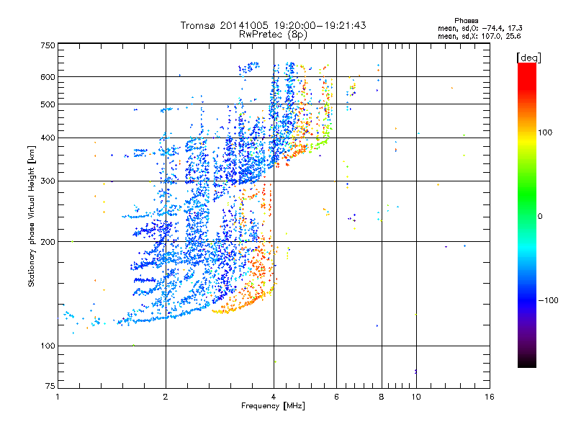Click the '600' y-axis tick label
The image size is (576, 432).
point(48,77)
